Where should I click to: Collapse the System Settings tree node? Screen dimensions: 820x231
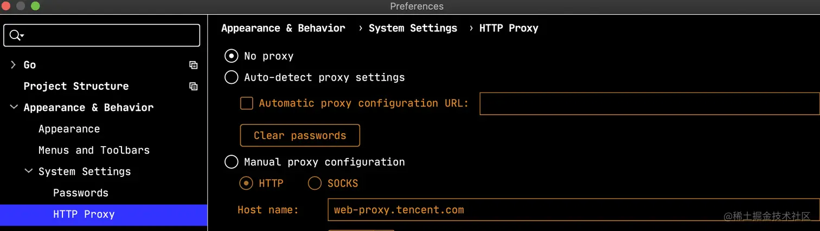pyautogui.click(x=28, y=171)
